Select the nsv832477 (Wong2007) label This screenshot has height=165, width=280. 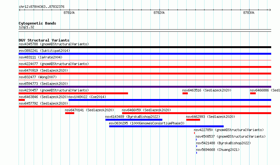pos(38,77)
